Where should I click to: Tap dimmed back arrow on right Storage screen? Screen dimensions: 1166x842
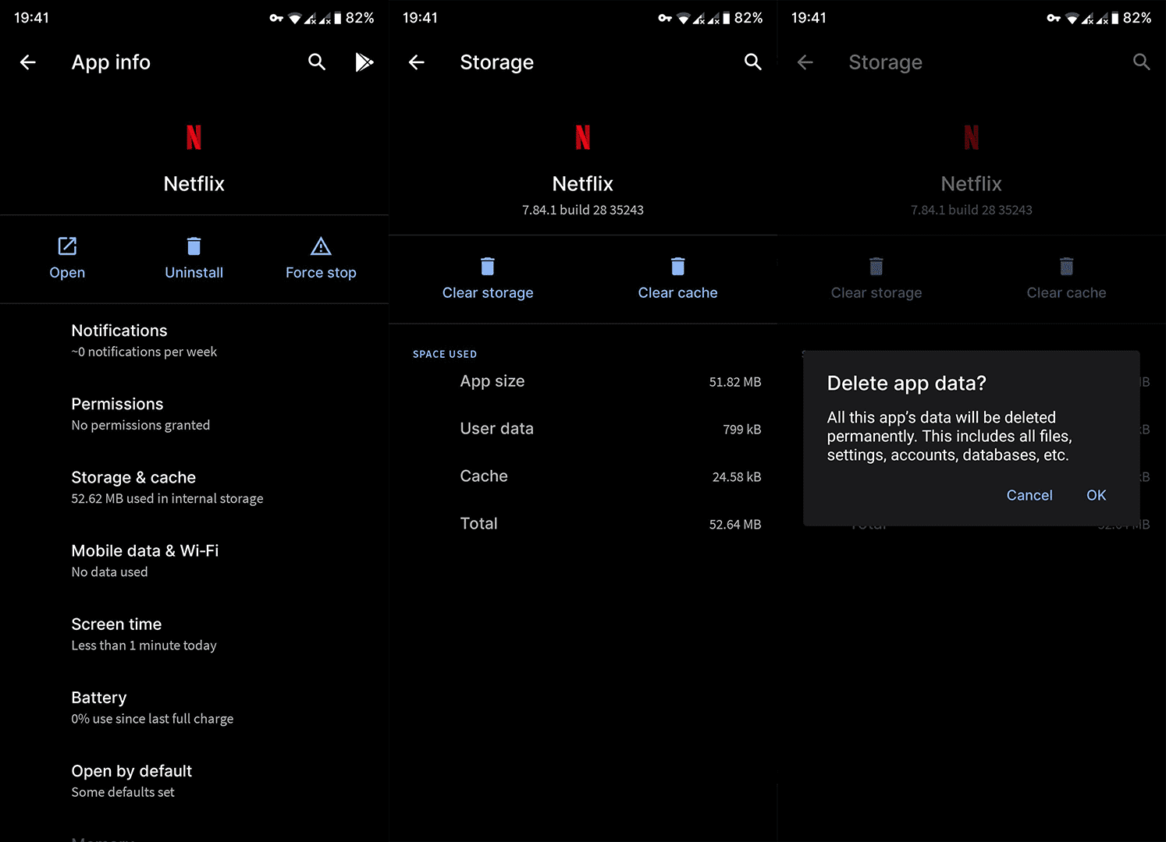(805, 62)
